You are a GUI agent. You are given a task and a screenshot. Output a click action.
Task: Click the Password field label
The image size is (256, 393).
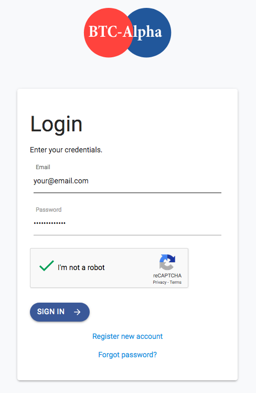pyautogui.click(x=49, y=210)
